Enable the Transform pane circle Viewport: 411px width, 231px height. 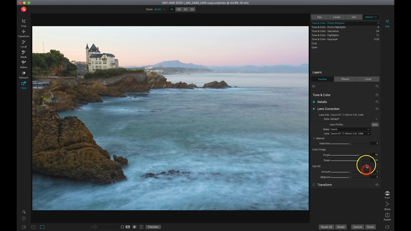(314, 185)
